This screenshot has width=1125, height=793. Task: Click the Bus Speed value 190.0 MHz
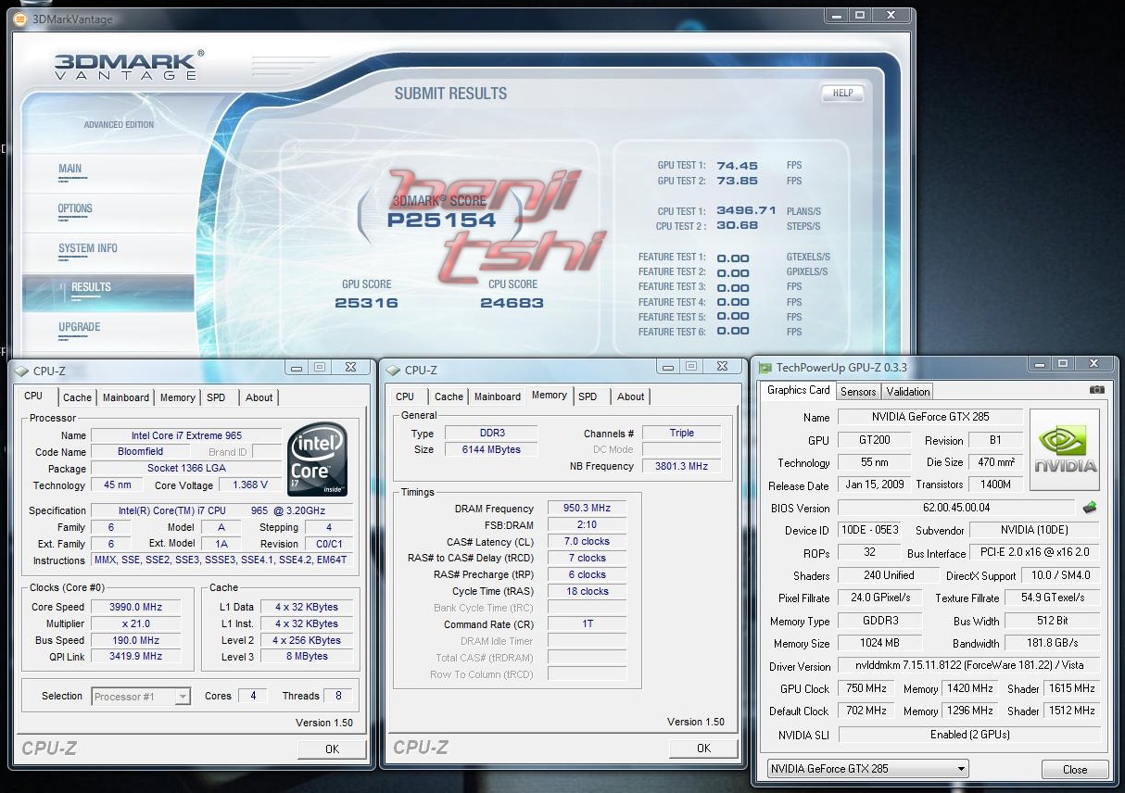tap(136, 641)
